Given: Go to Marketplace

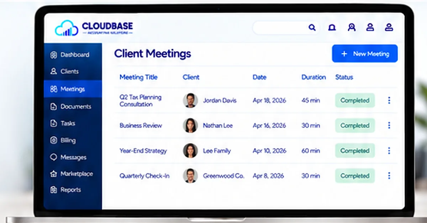Looking at the screenshot, I should pyautogui.click(x=73, y=174).
